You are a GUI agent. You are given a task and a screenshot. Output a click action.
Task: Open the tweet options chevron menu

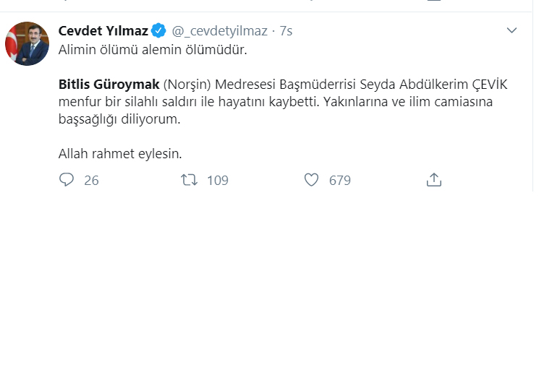pos(511,30)
